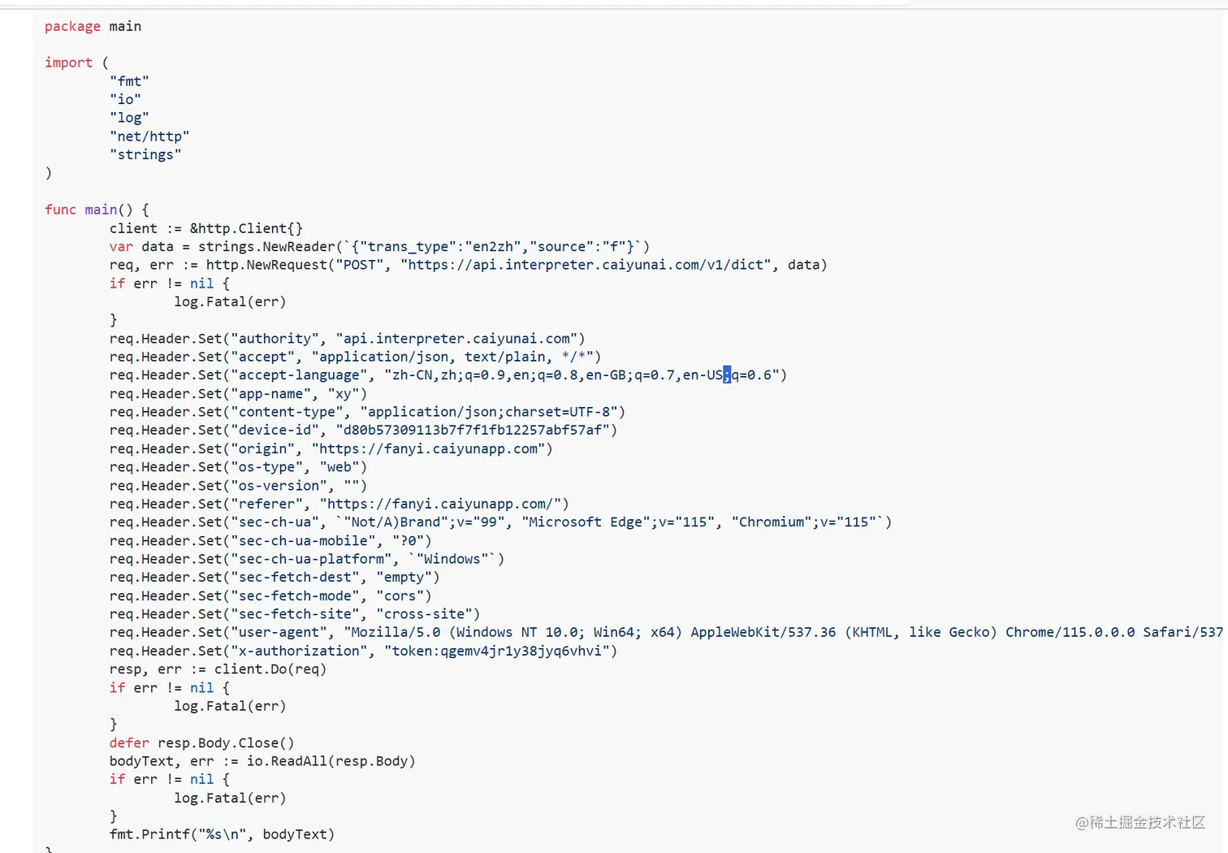The height and width of the screenshot is (853, 1228).
Task: Click the "sec-fetch-mode" cors line
Action: [x=270, y=595]
